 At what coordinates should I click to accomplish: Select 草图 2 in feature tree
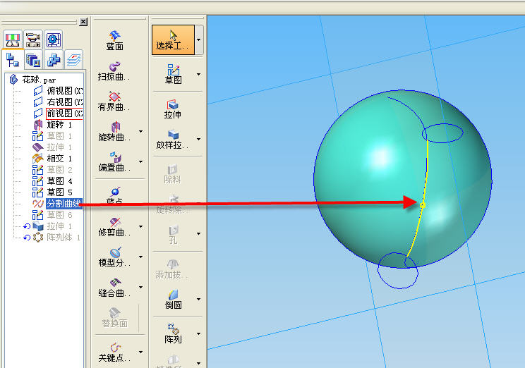coord(52,170)
